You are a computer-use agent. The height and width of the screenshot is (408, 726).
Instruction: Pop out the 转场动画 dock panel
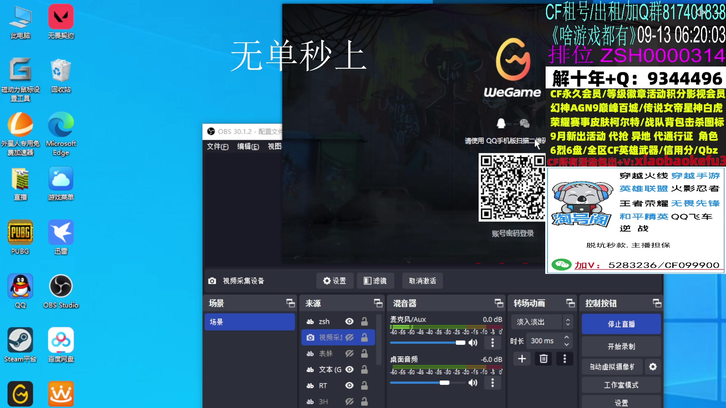(570, 303)
